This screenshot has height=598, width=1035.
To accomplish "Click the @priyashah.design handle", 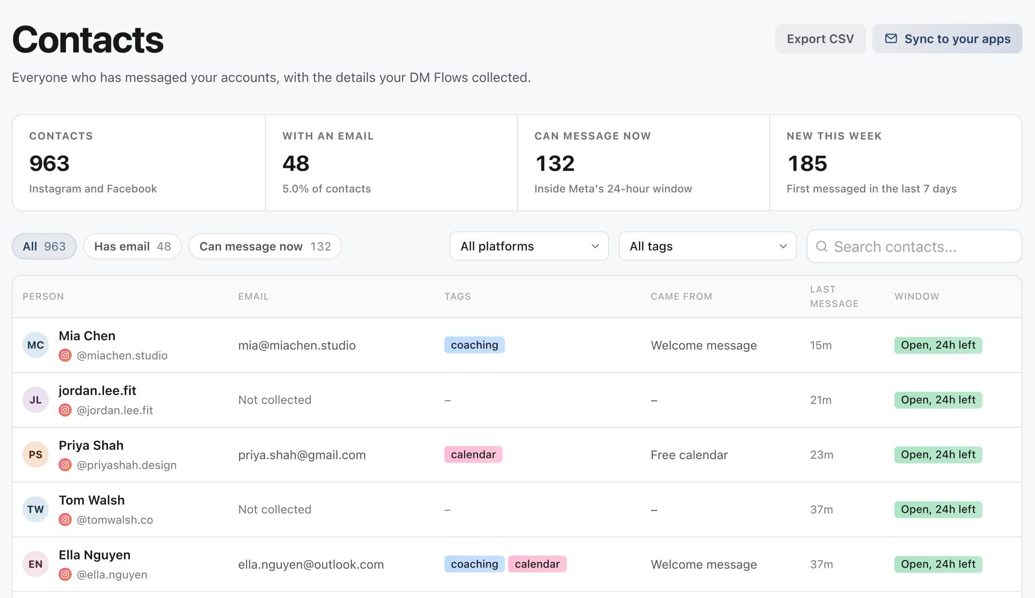I will click(x=127, y=465).
